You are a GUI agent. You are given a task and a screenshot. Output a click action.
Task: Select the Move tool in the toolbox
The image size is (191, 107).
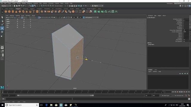tap(2, 28)
